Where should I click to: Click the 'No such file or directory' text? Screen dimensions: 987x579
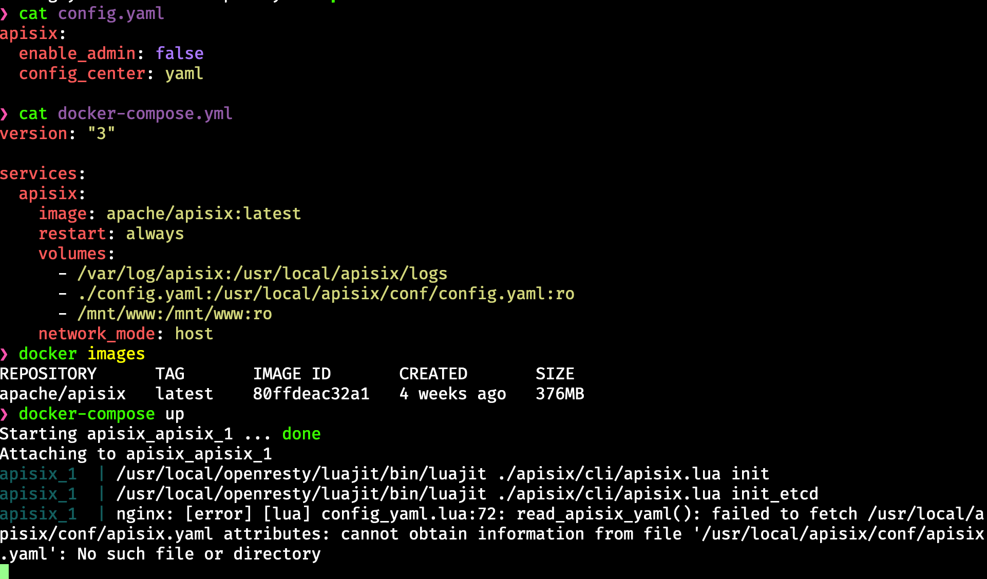pos(199,554)
